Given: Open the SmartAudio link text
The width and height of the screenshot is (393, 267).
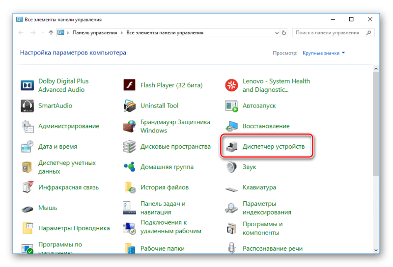Looking at the screenshot, I should point(55,106).
